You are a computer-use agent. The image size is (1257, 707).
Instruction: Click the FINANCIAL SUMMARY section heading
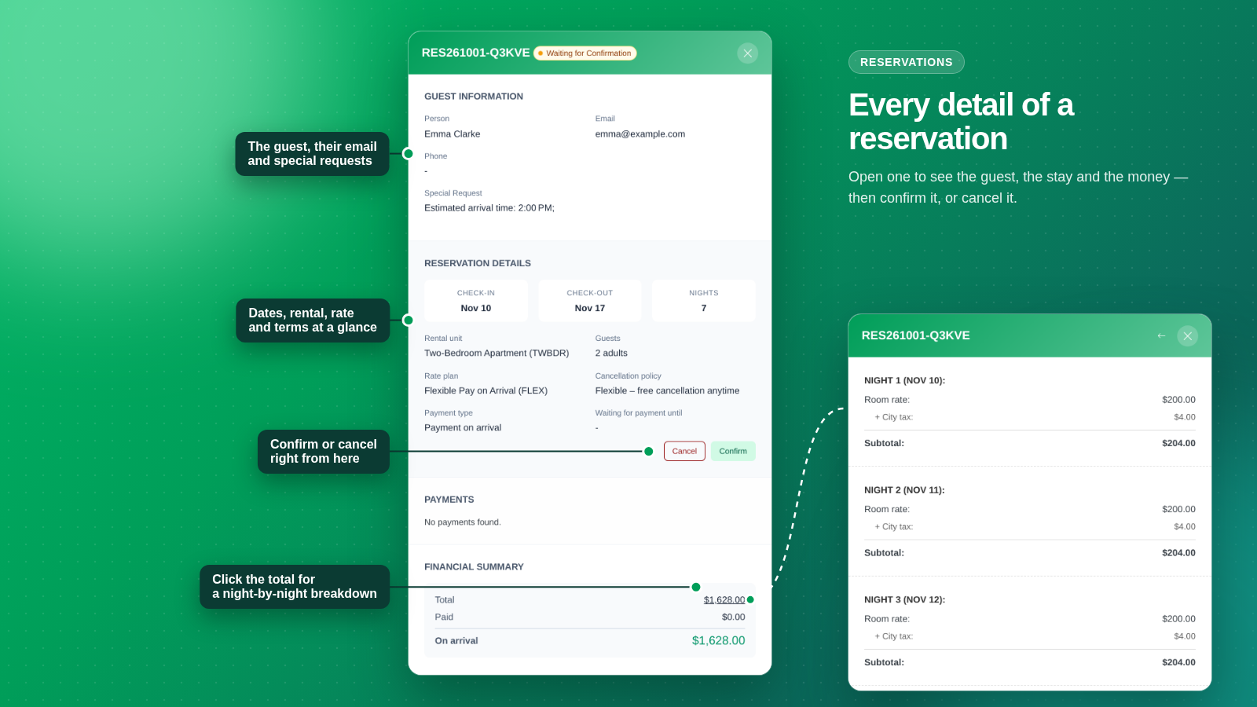474,567
